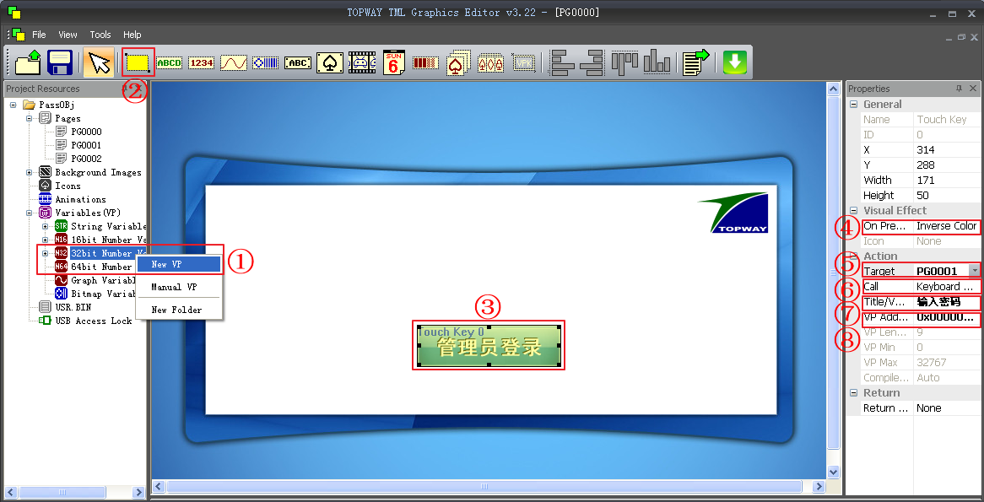Click the green download arrow icon

point(735,62)
